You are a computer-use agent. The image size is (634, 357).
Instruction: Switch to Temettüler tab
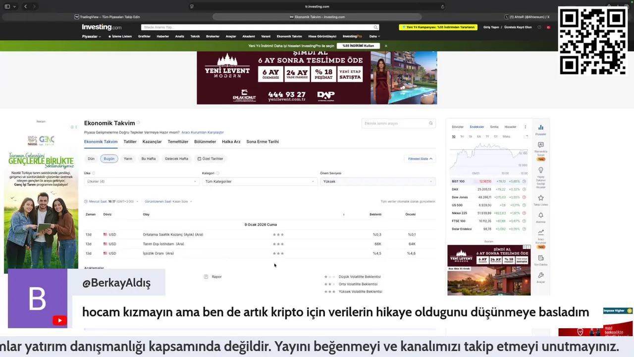pyautogui.click(x=178, y=142)
